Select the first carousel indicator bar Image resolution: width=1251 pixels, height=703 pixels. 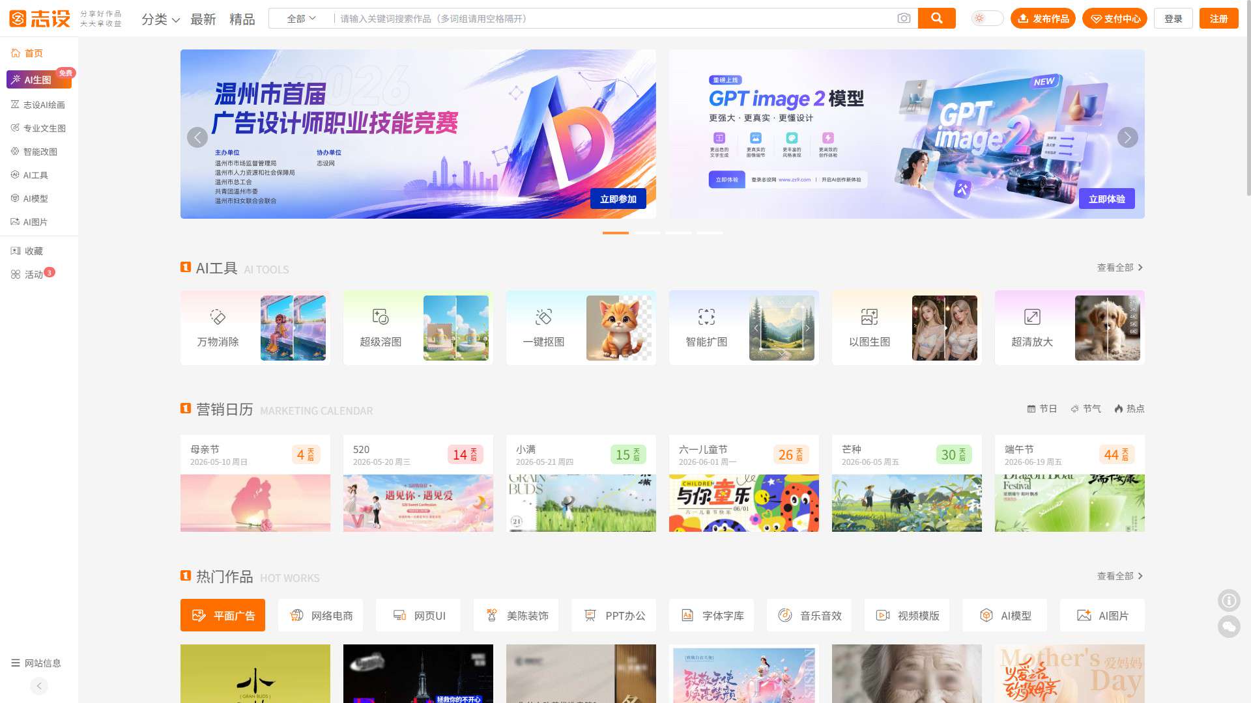pyautogui.click(x=616, y=232)
